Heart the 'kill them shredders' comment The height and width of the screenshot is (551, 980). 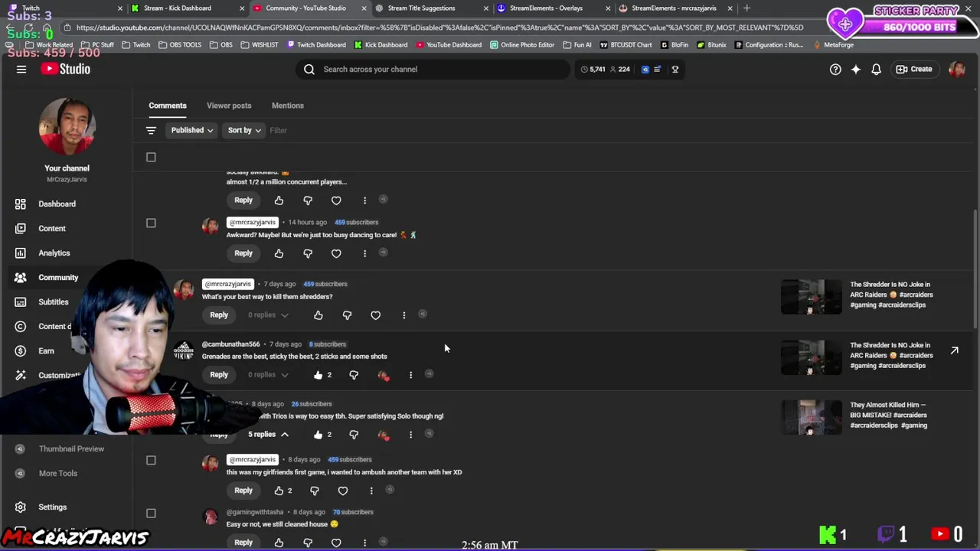point(375,315)
